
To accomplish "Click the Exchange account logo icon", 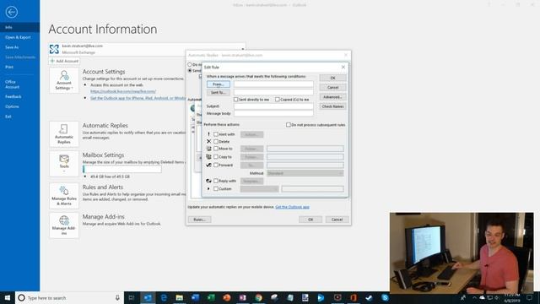I will (54, 49).
